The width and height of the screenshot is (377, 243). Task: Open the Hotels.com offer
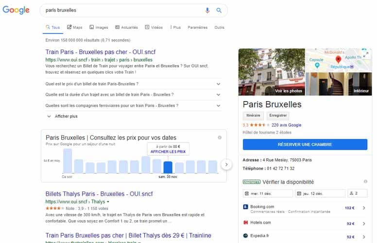[305, 223]
